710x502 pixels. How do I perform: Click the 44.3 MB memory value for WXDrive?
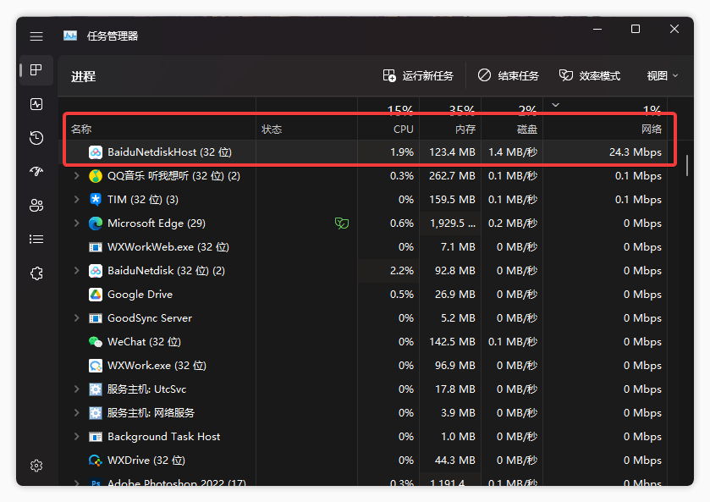click(454, 461)
